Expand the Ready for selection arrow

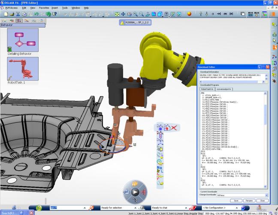(135, 208)
